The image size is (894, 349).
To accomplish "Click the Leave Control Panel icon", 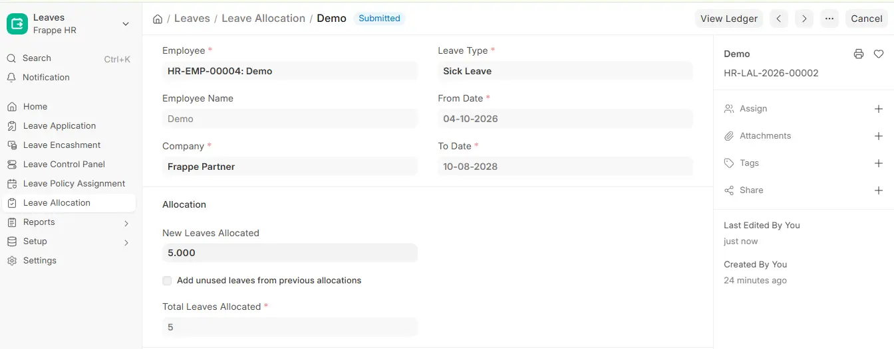I will tap(11, 165).
